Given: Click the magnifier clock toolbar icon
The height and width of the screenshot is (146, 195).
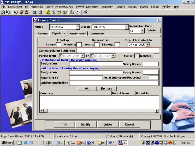Looking at the screenshot, I should (x=35, y=12).
